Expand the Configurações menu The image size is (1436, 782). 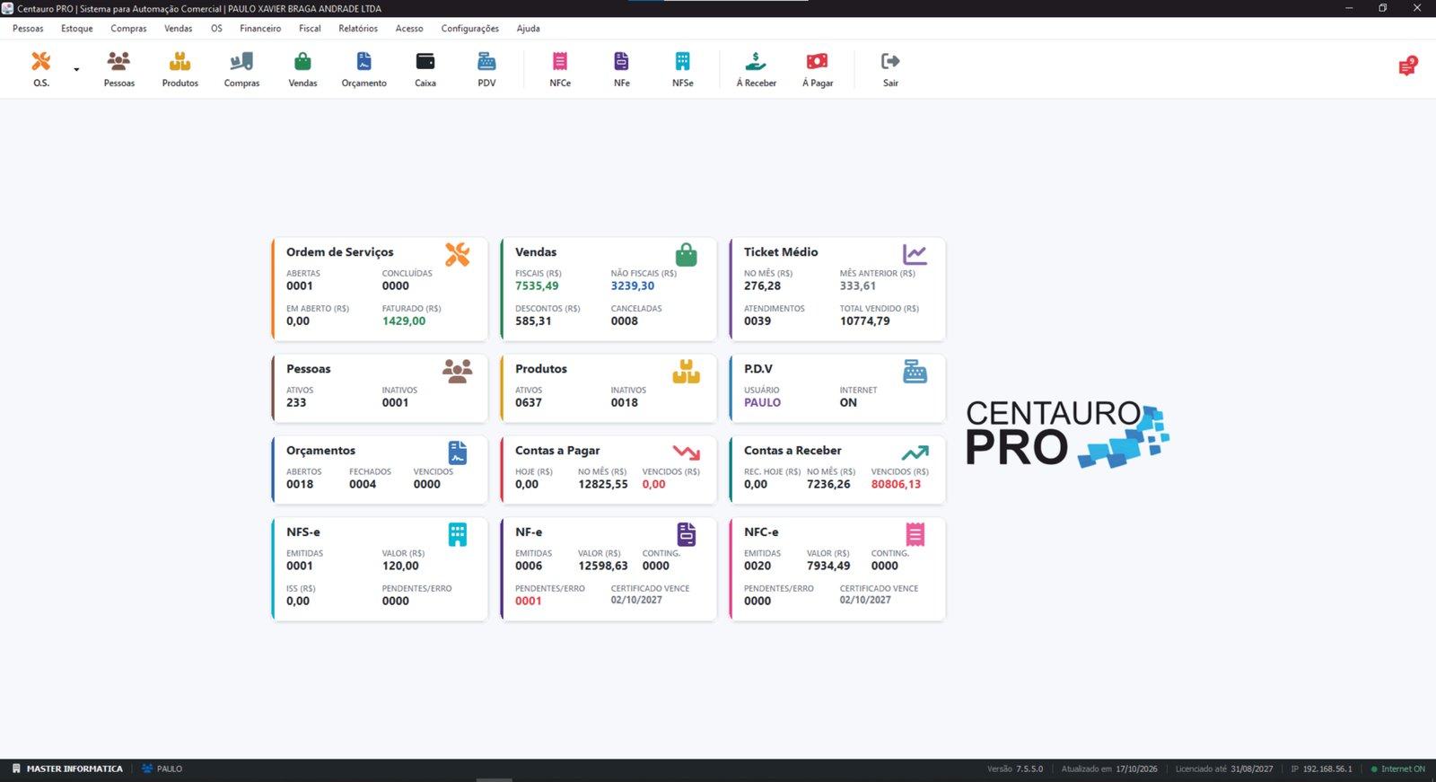click(470, 29)
